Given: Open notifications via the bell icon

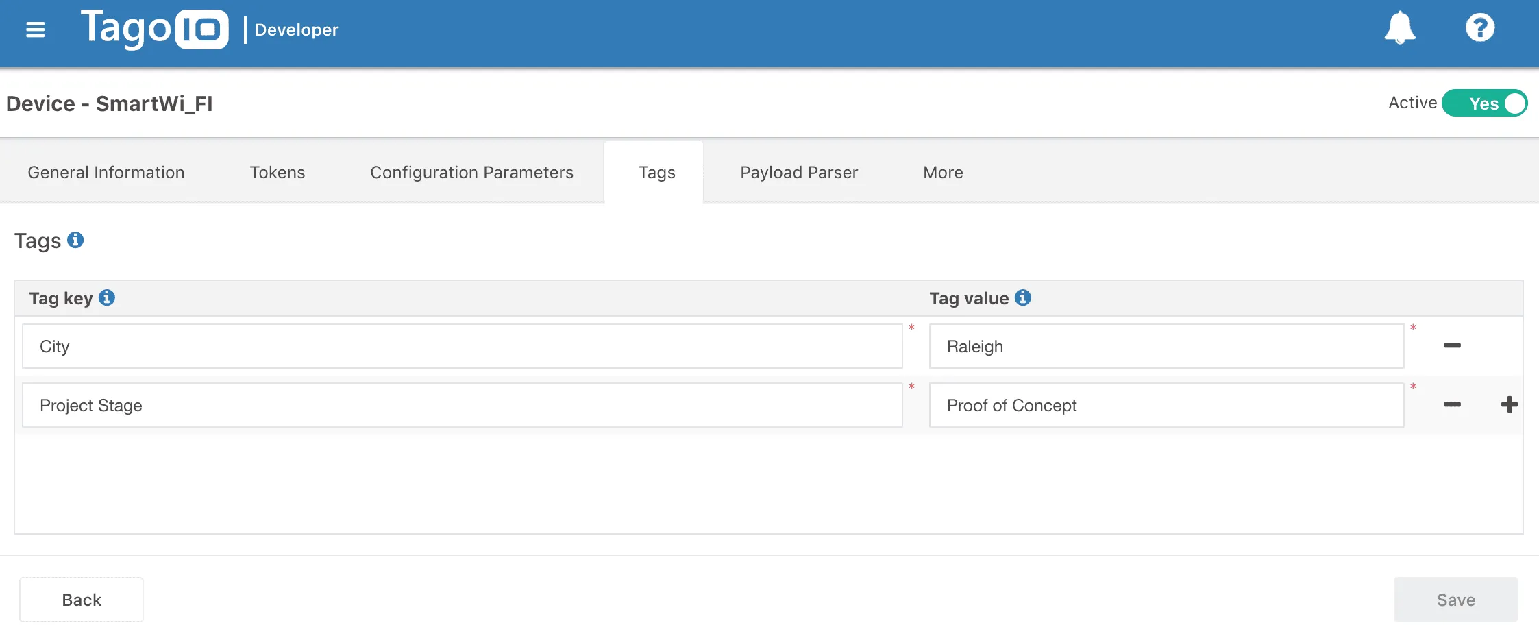Looking at the screenshot, I should (1399, 29).
